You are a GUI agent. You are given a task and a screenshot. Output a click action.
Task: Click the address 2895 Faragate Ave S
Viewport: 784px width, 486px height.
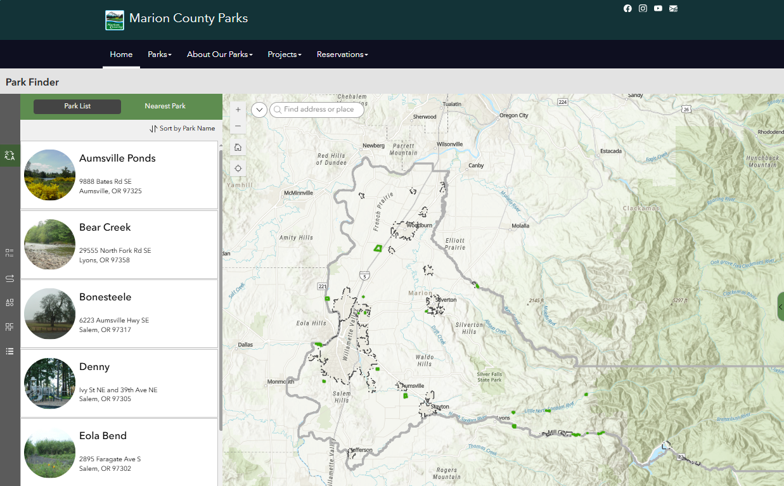[110, 459]
